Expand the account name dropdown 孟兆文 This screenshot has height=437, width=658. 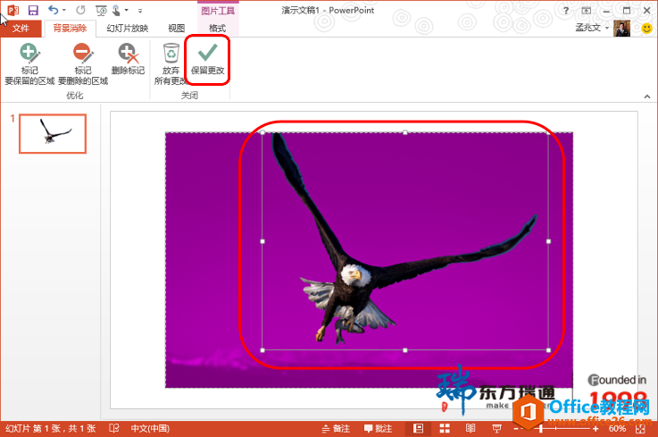pyautogui.click(x=593, y=29)
